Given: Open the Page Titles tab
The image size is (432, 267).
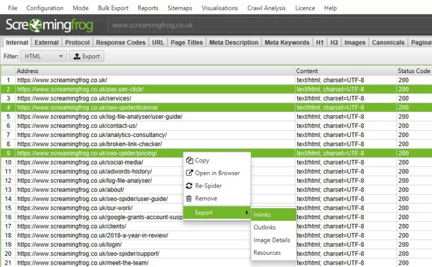Looking at the screenshot, I should (x=187, y=43).
